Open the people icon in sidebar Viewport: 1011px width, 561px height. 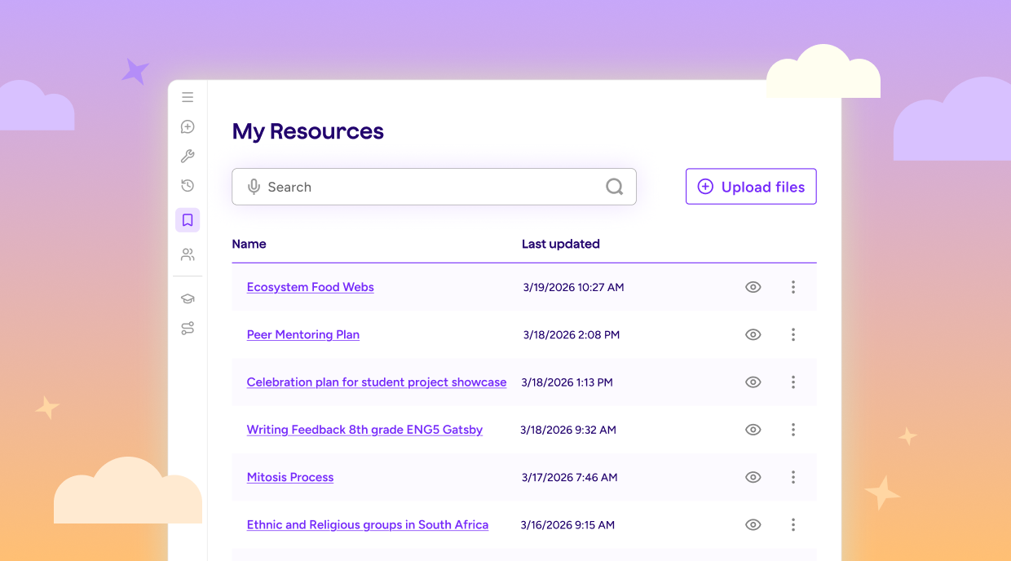point(188,254)
